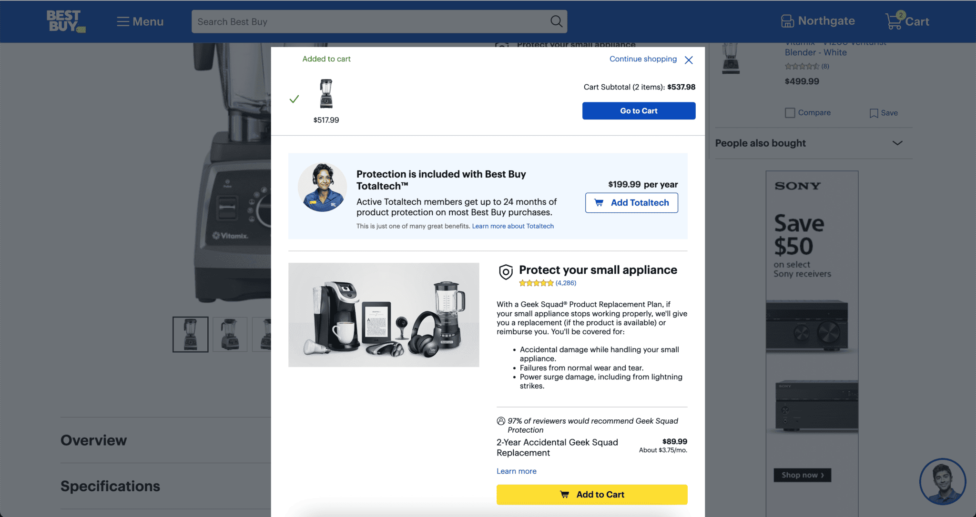Click the star rating for Geek Squad Protection
Viewport: 976px width, 517px height.
click(536, 283)
